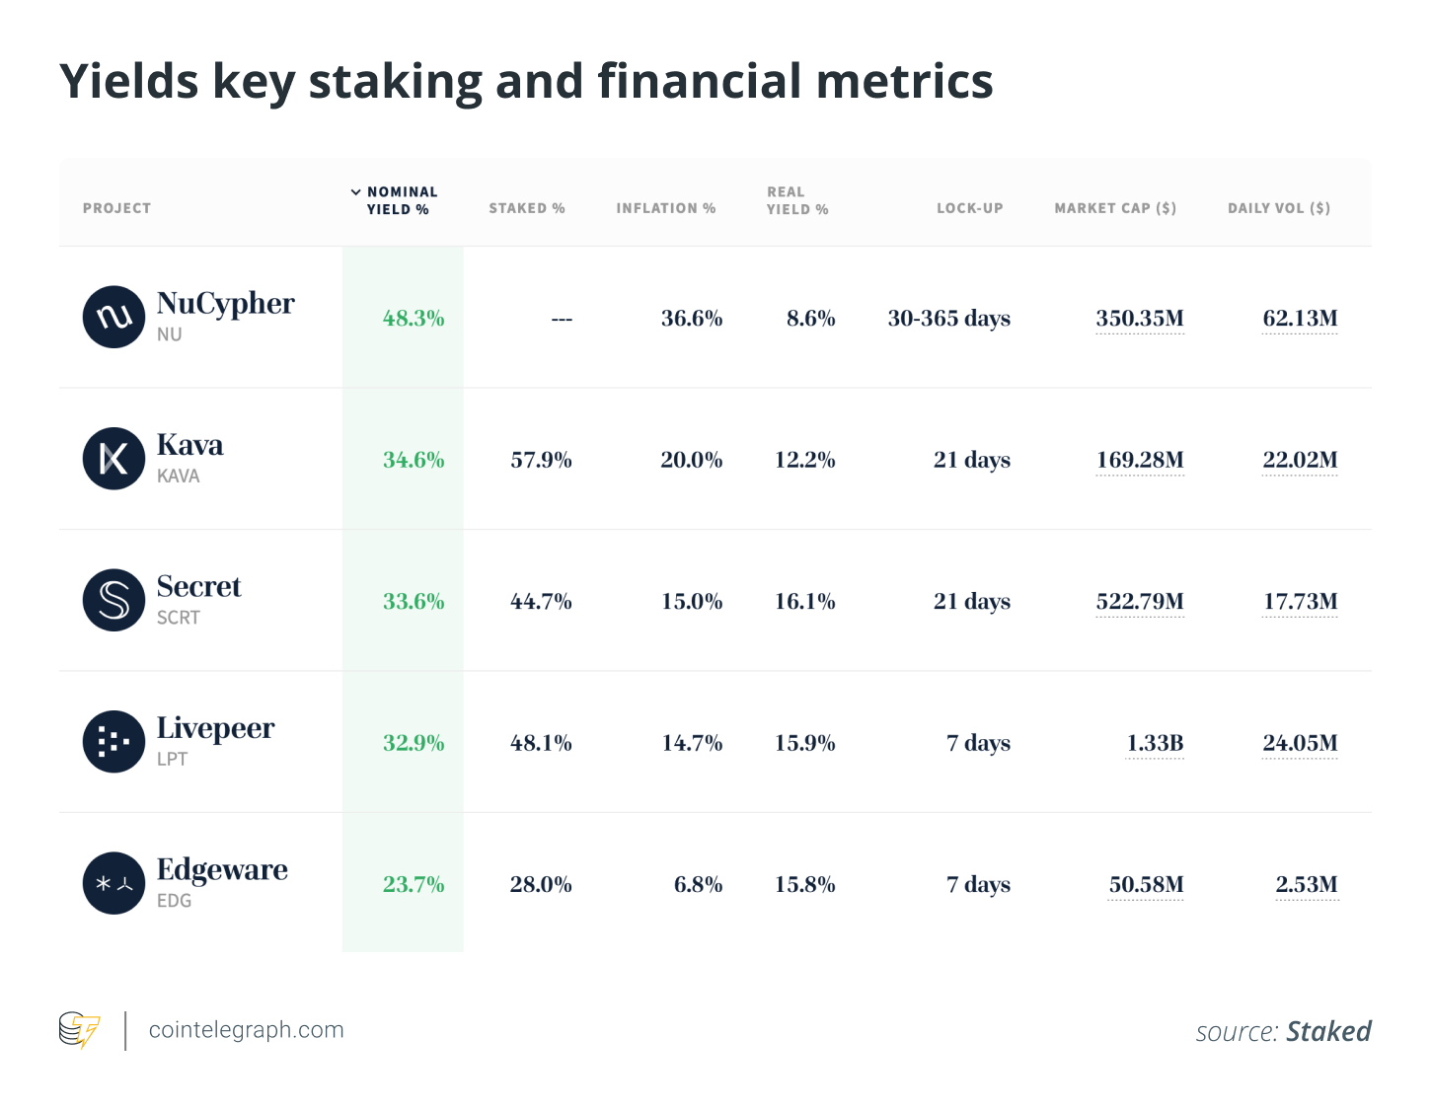Sort by the Inflation % column

(666, 208)
